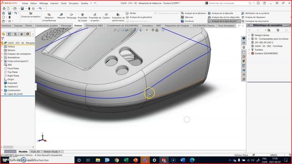Switch to the Esquisse ribbon tab
Image resolution: width=292 pixels, height=164 pixels.
click(x=18, y=26)
